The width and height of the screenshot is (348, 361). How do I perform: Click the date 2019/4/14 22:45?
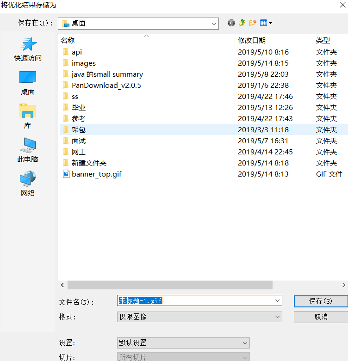[x=265, y=152]
